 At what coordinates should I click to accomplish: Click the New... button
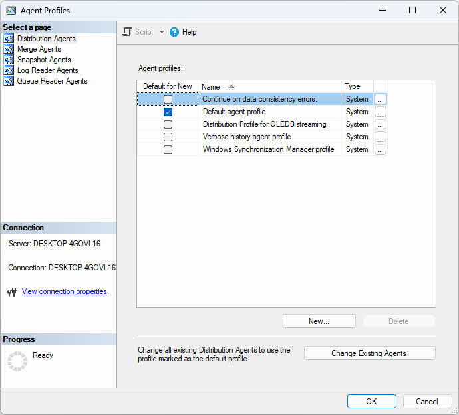[319, 321]
